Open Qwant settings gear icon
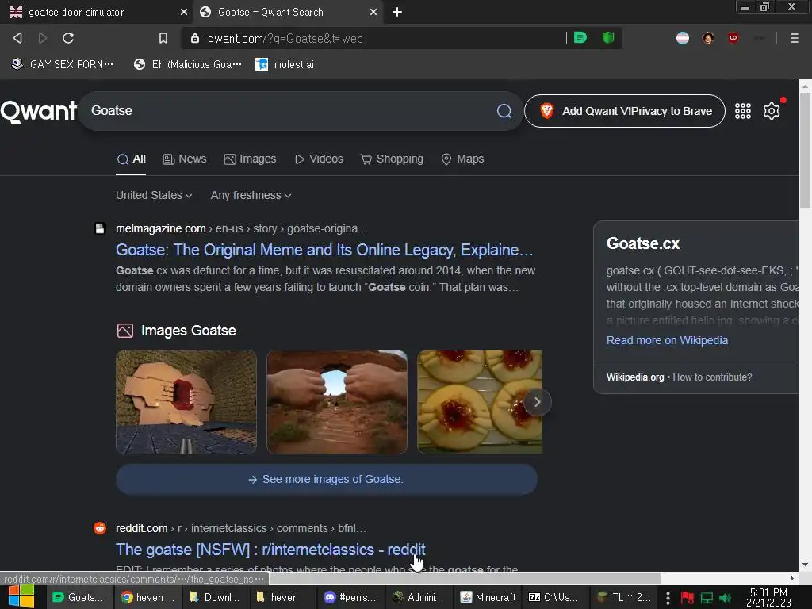 772,111
